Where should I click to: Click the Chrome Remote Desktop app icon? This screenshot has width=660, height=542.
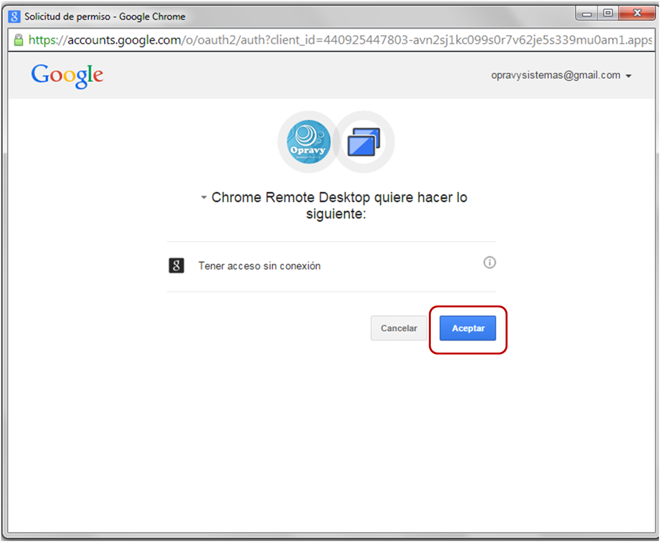[x=364, y=142]
